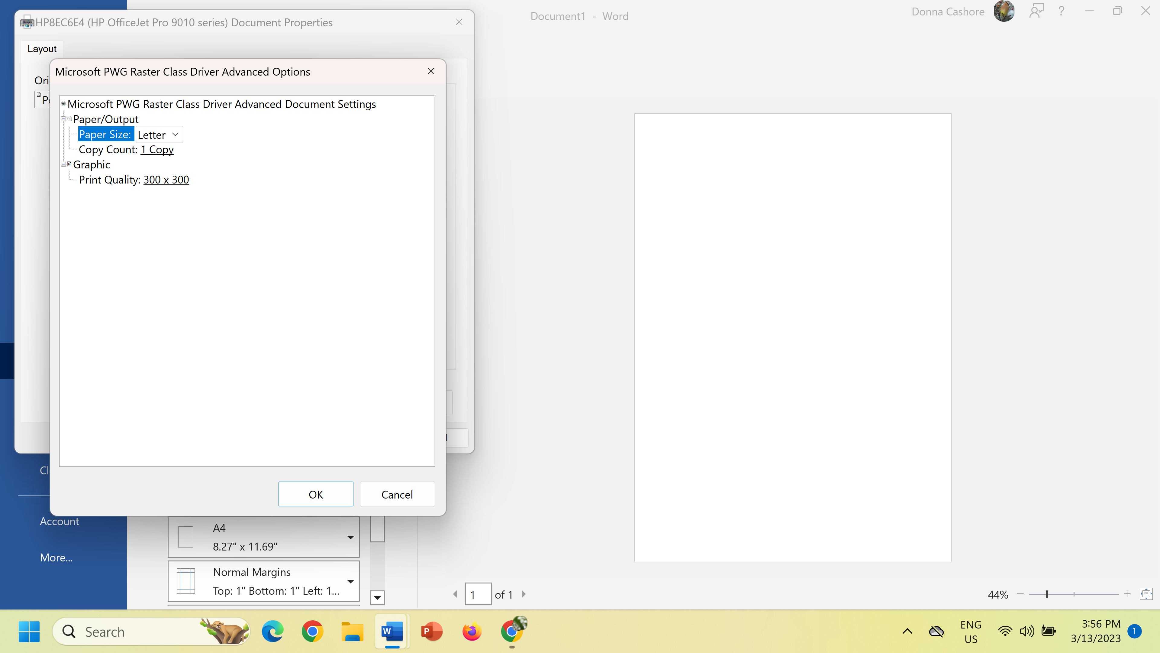Click the sign-in people icon in title bar
Screen dimensions: 1160x653
point(1037,11)
